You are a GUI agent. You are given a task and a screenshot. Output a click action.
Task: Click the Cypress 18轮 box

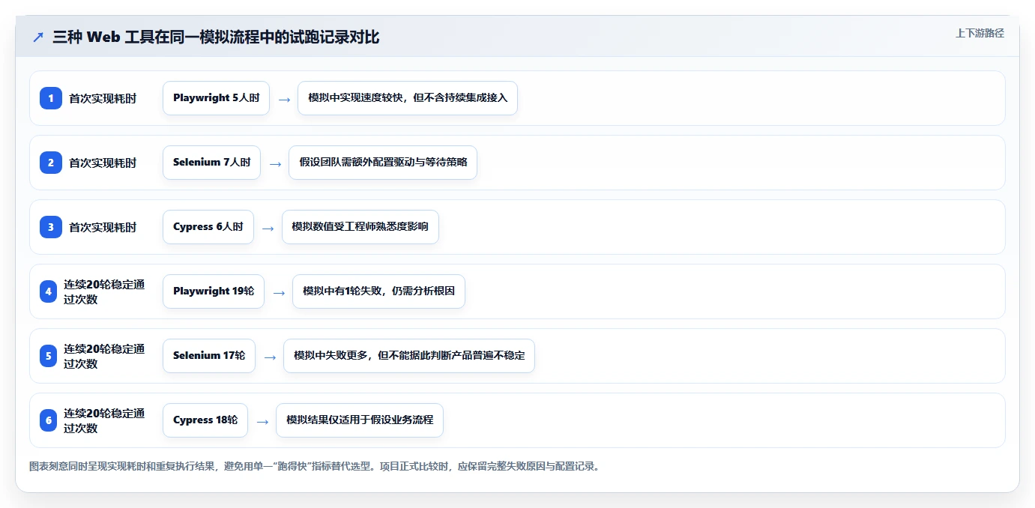coord(205,420)
